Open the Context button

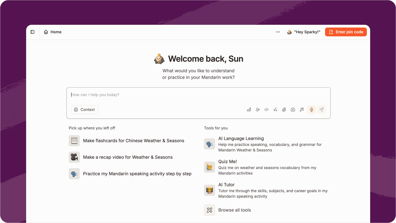tap(85, 110)
